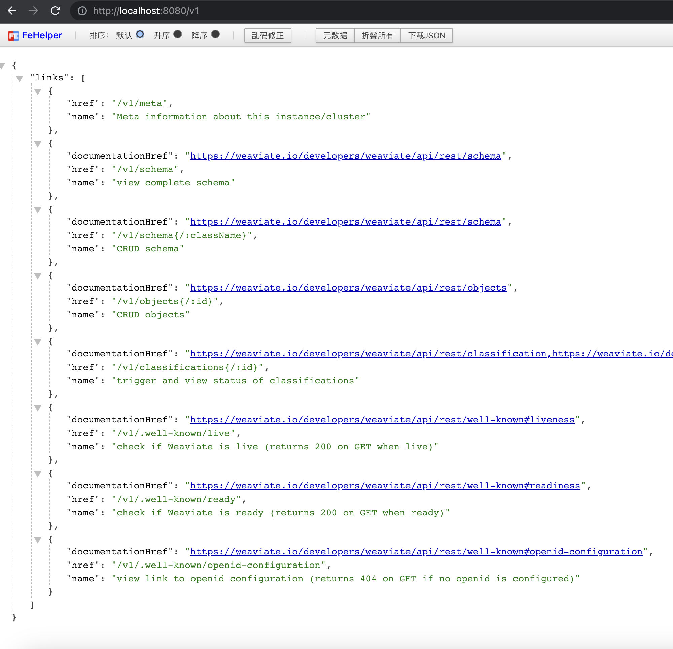
Task: Collapse the CRUD schema object entry
Action: pos(38,210)
